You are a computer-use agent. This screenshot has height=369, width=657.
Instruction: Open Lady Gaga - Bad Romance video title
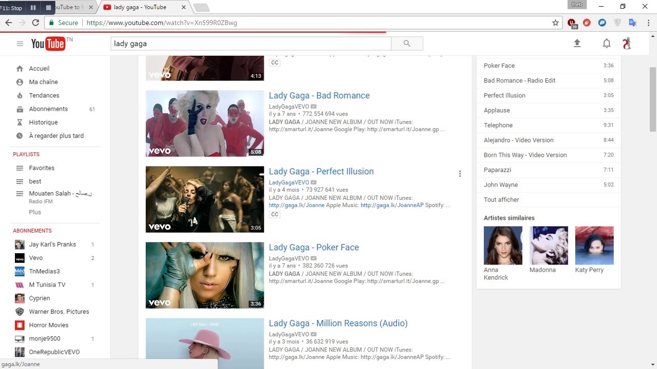coord(319,95)
